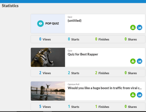Click the Pop Quiz speech bubble icon

coord(40,24)
